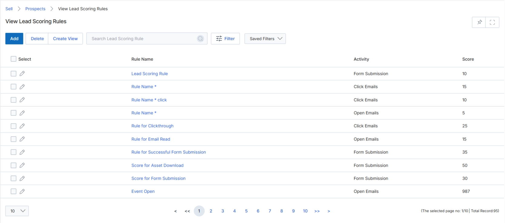
Task: Pin the View Lead Scoring Rules page
Action: click(479, 22)
